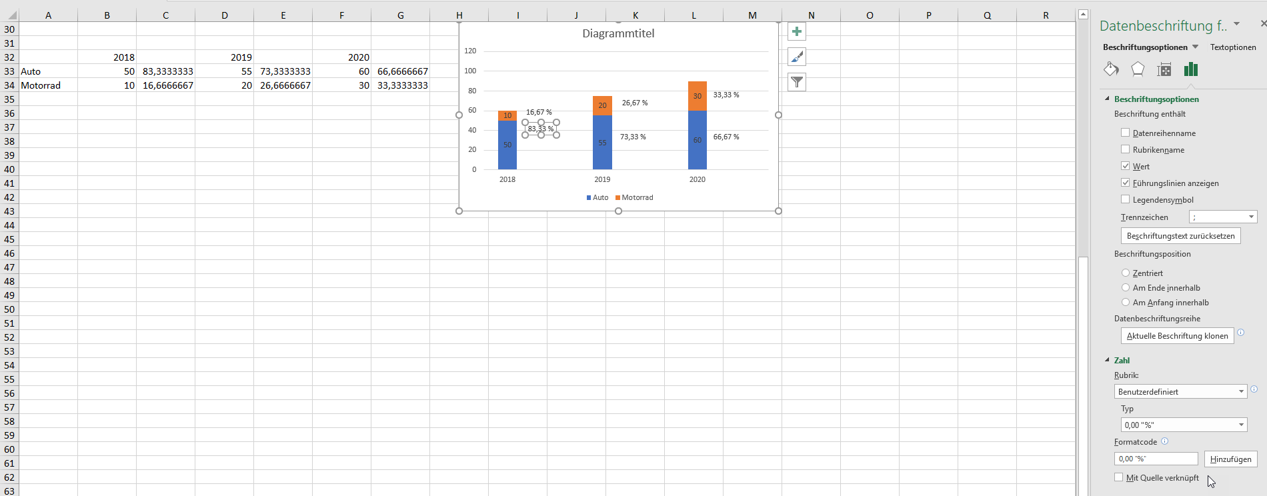
Task: Select the 66,67 % data label
Action: (726, 137)
